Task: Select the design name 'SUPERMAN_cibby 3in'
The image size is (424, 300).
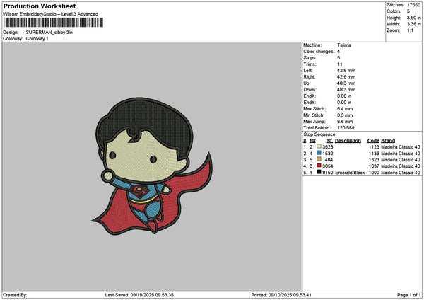Action: (x=49, y=33)
